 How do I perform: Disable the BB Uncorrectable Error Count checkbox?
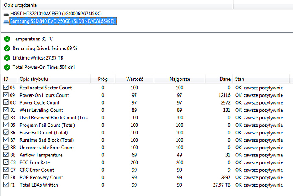(x=6, y=147)
